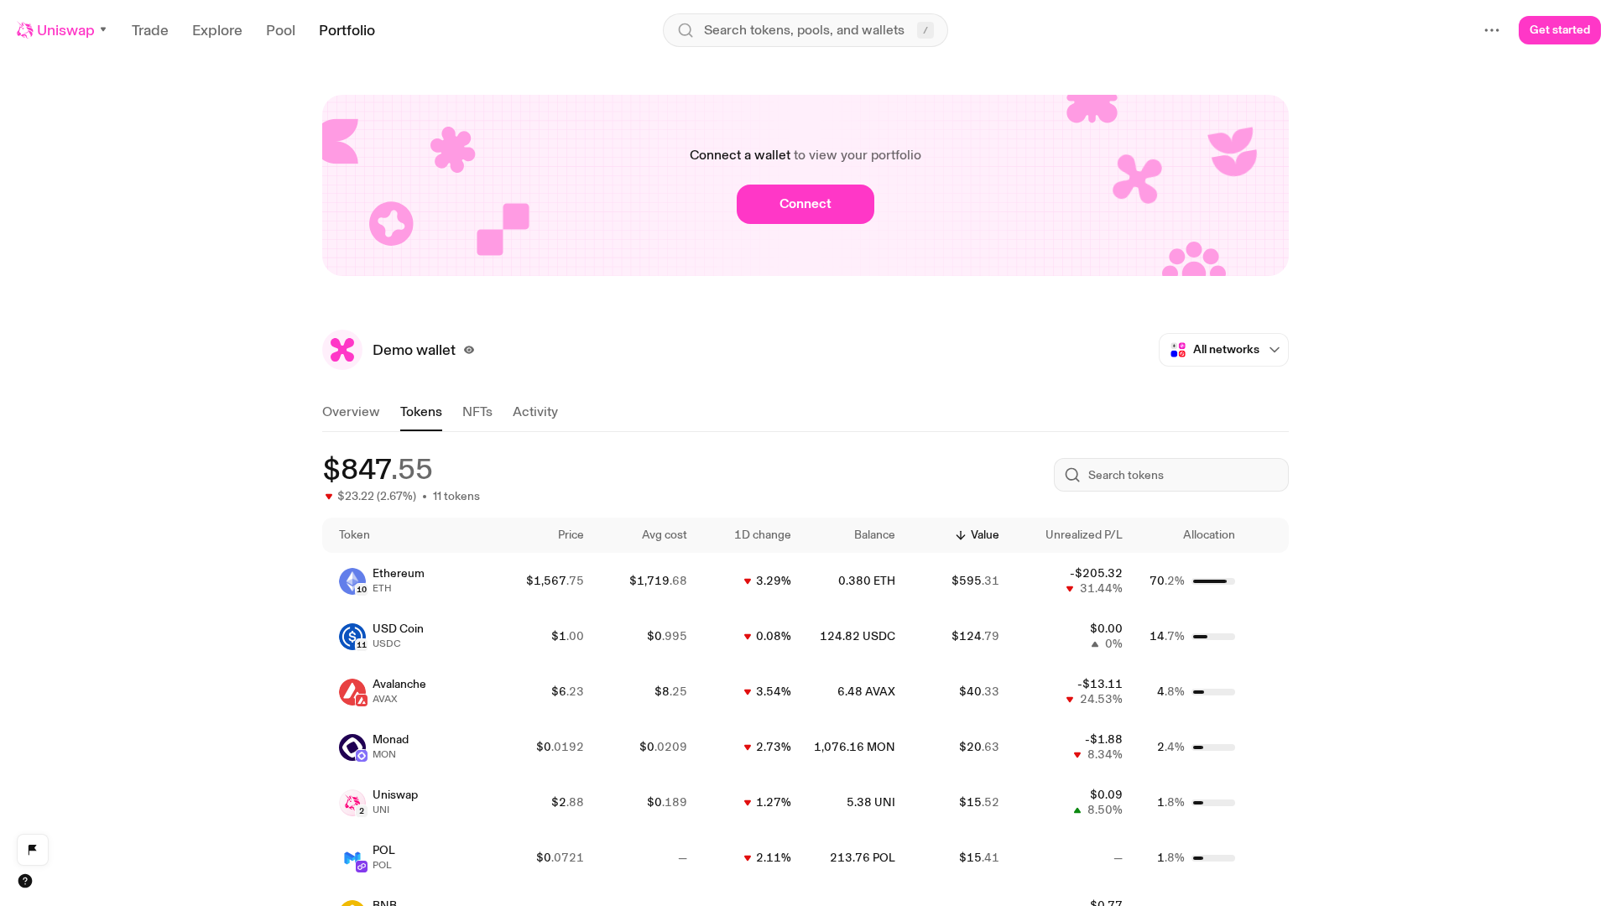Click Ethereum unrealized loss -$205.32
The height and width of the screenshot is (906, 1611).
click(1096, 574)
